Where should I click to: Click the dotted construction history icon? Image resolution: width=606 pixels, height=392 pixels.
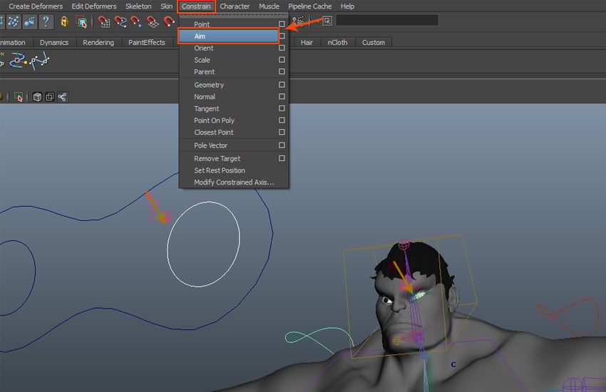pos(298,20)
